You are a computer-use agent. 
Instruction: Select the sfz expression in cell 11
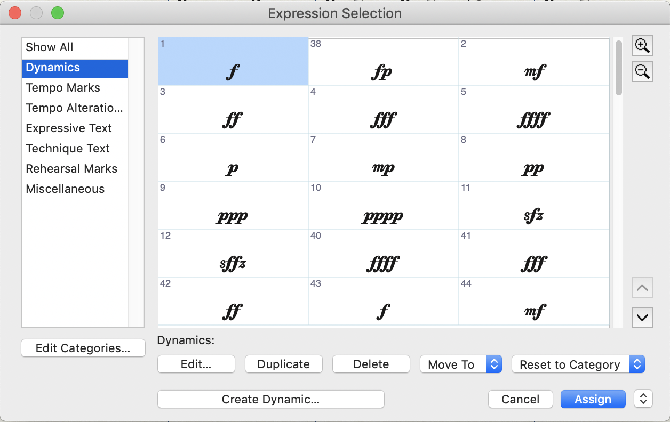pyautogui.click(x=533, y=206)
